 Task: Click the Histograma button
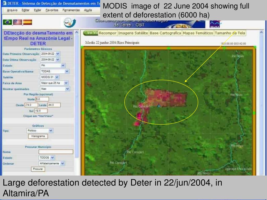point(38,136)
